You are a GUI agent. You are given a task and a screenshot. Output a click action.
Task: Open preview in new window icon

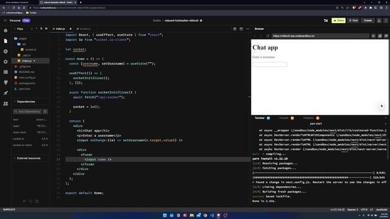380,36
